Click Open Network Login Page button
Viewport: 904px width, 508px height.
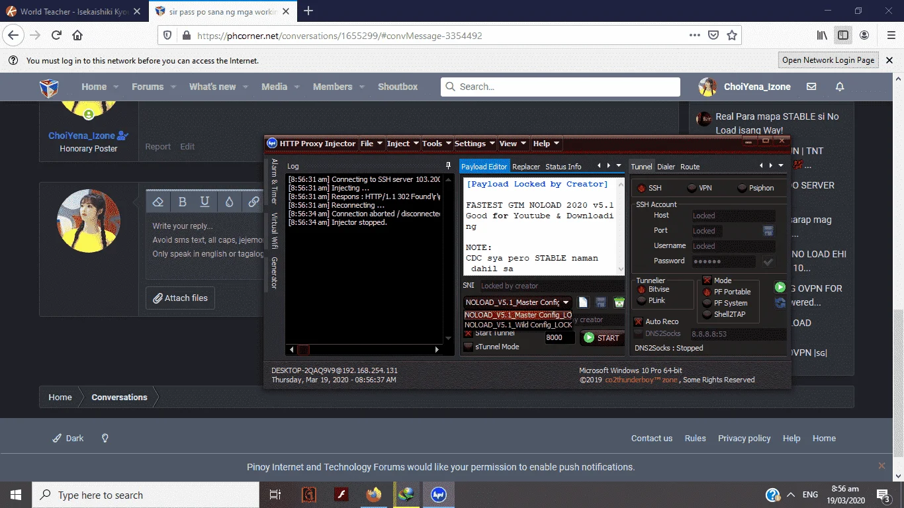(x=829, y=60)
